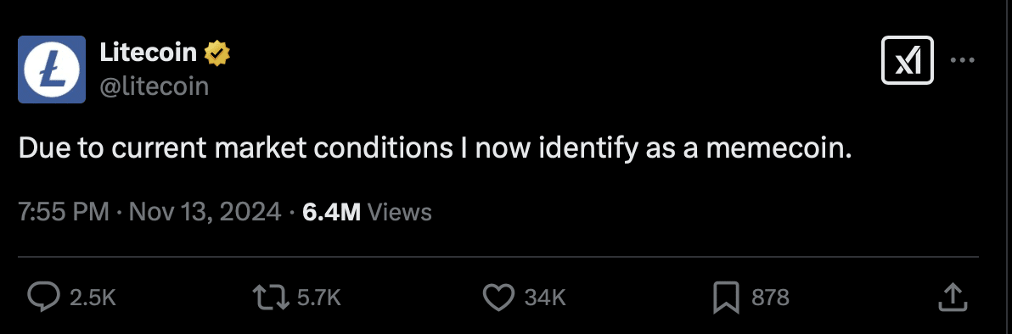Click the Litecoin display name
Screen dimensions: 1012x334
click(x=149, y=53)
